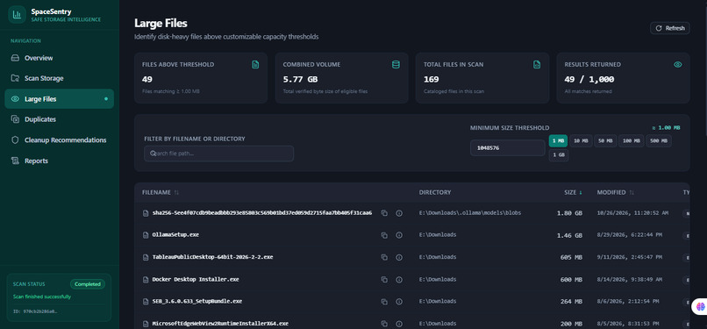Select the 1 GB threshold preset
This screenshot has width=707, height=329.
point(559,155)
